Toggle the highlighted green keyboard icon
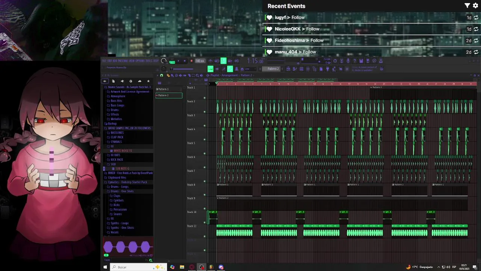Image resolution: width=481 pixels, height=271 pixels. tap(210, 69)
